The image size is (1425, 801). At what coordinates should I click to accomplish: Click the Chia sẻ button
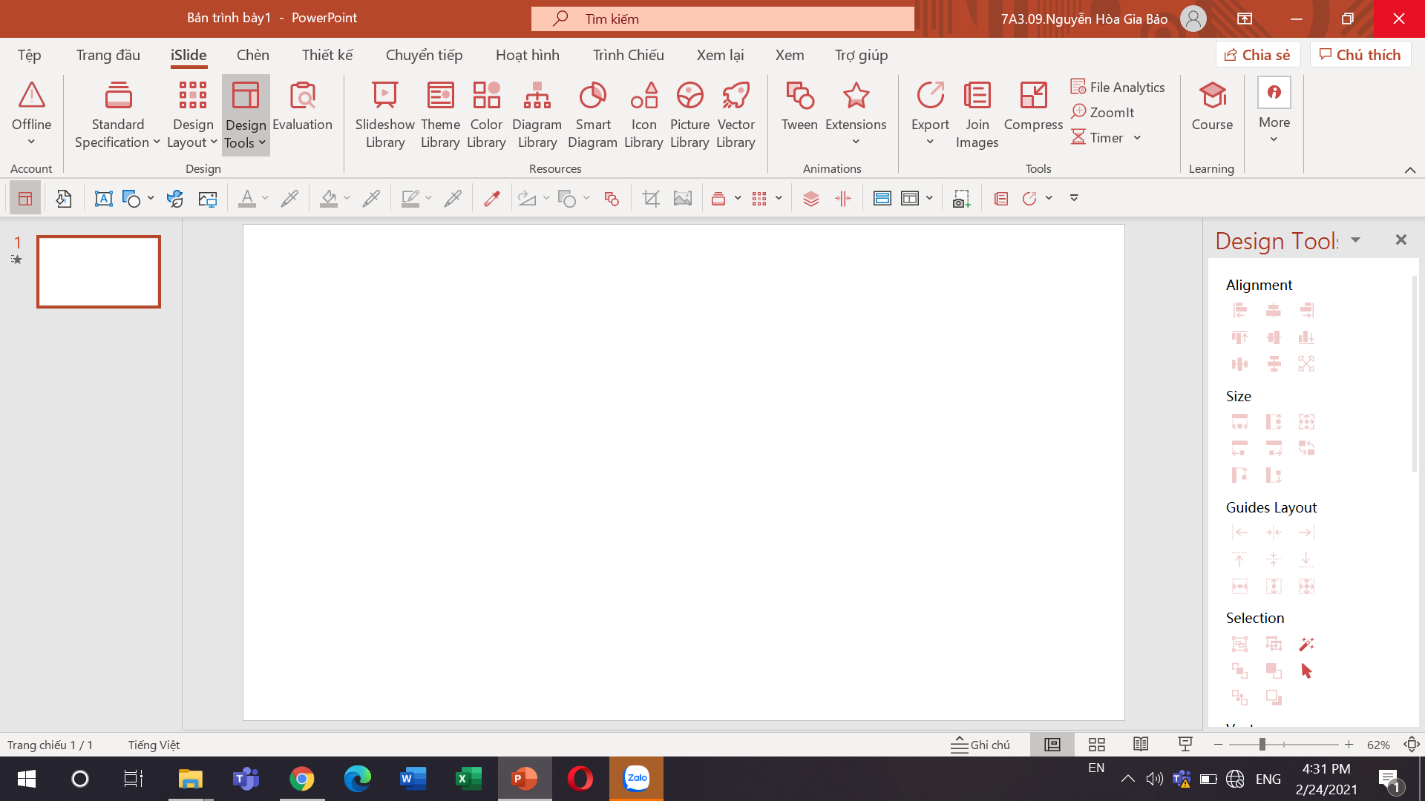click(x=1257, y=55)
